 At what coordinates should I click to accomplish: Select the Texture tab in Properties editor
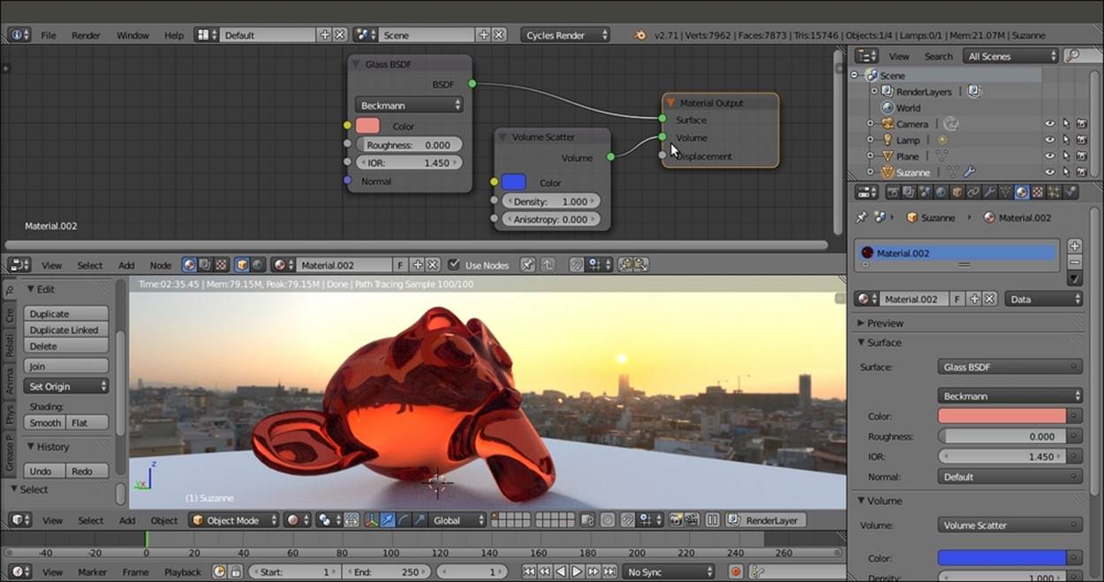(x=1038, y=192)
